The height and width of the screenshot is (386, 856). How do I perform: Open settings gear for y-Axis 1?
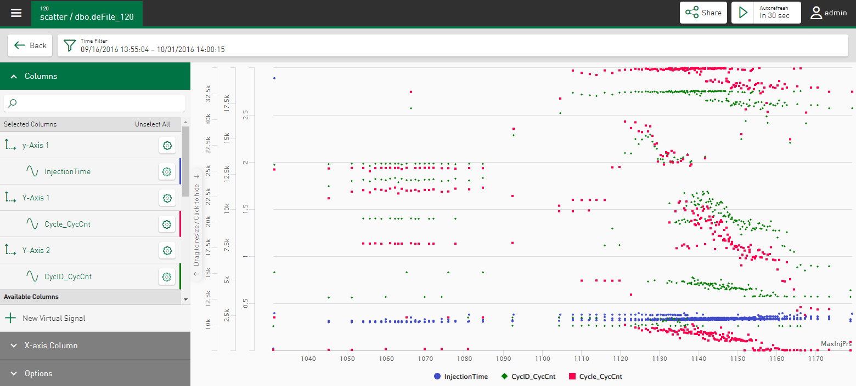point(167,146)
